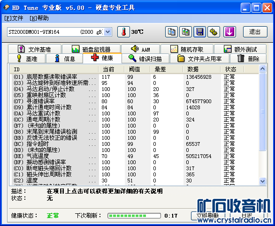Viewport: 275px width, 226px height.
Task: Switch to the 磁盘监视器 tab
Action: point(91,49)
